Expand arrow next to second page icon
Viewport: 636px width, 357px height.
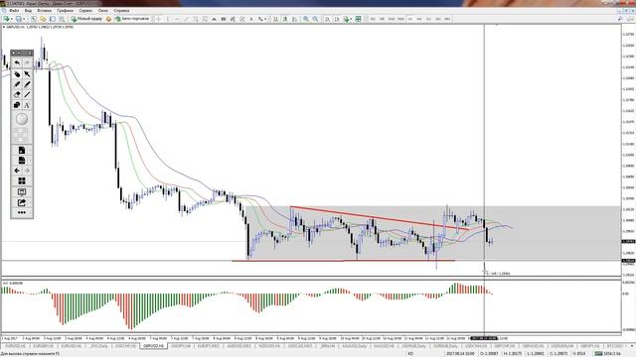coord(30,161)
